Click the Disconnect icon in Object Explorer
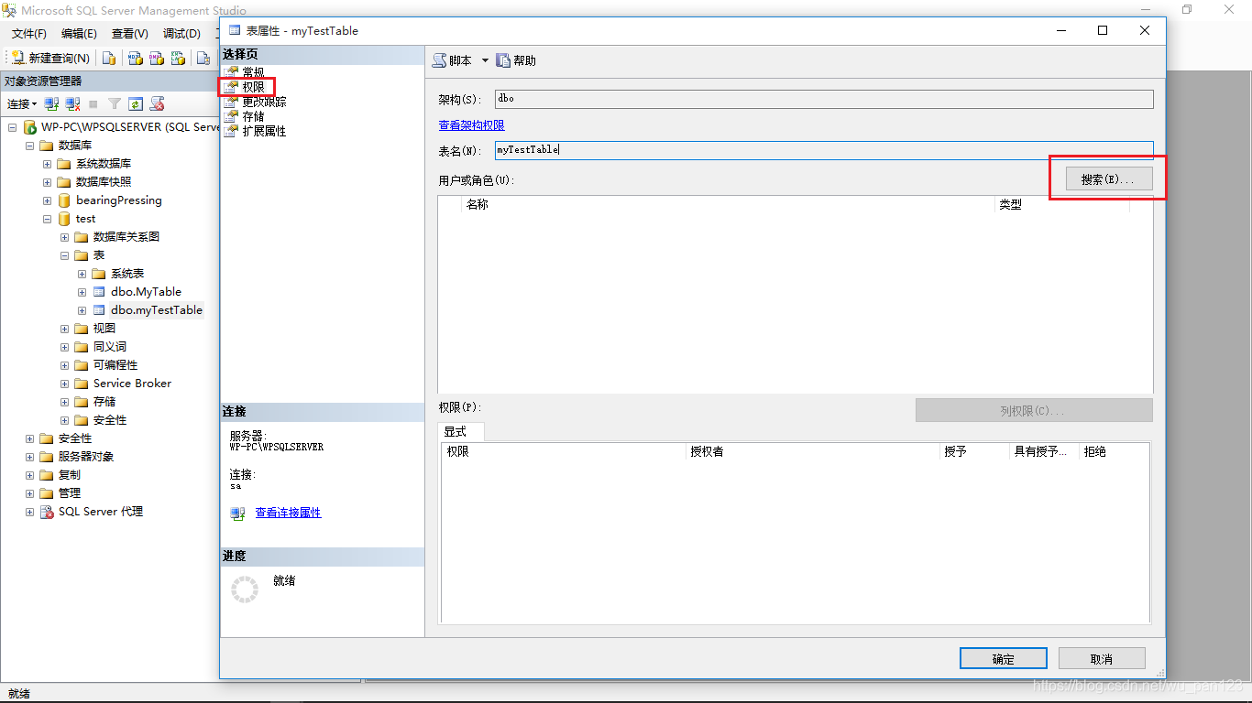The image size is (1252, 703). pos(72,103)
